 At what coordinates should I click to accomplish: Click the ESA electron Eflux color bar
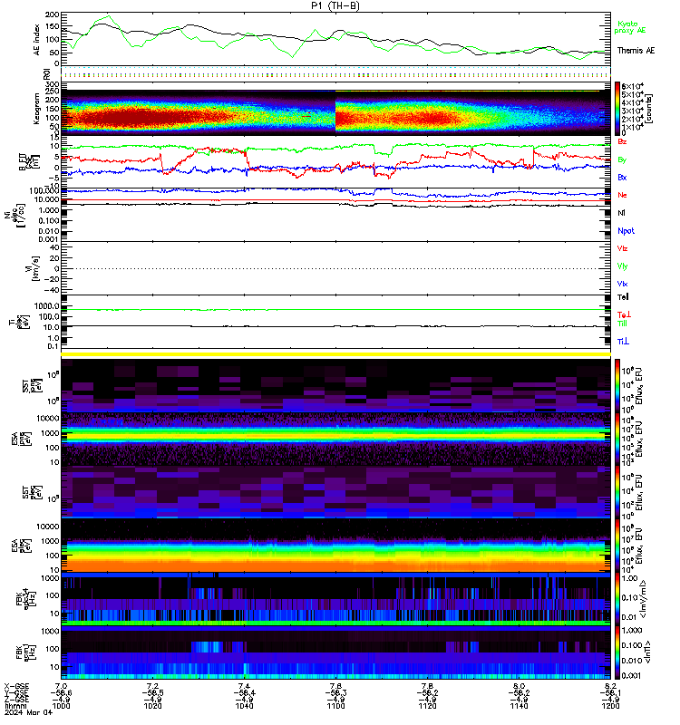[x=617, y=546]
